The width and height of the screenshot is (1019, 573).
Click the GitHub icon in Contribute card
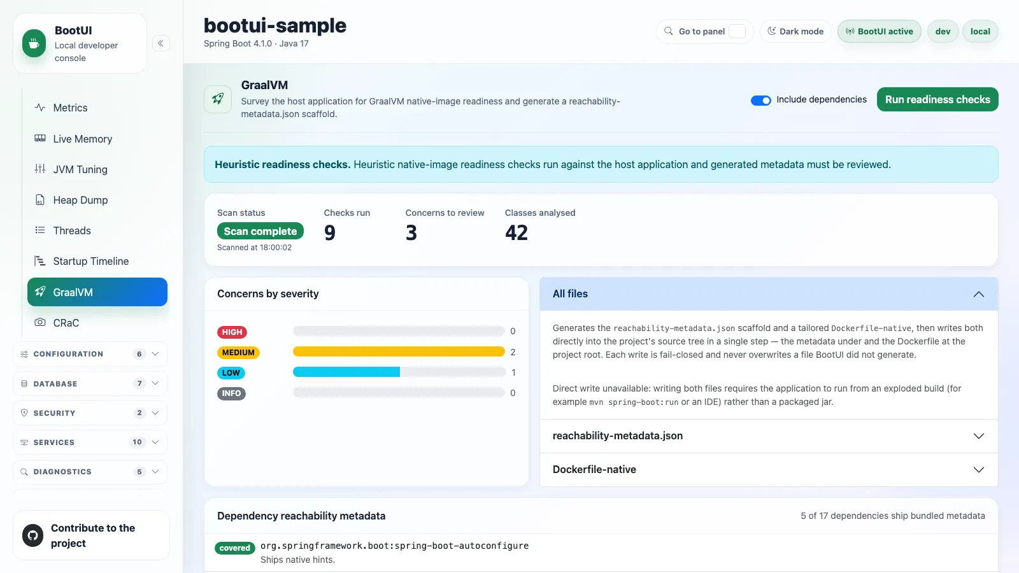[33, 535]
